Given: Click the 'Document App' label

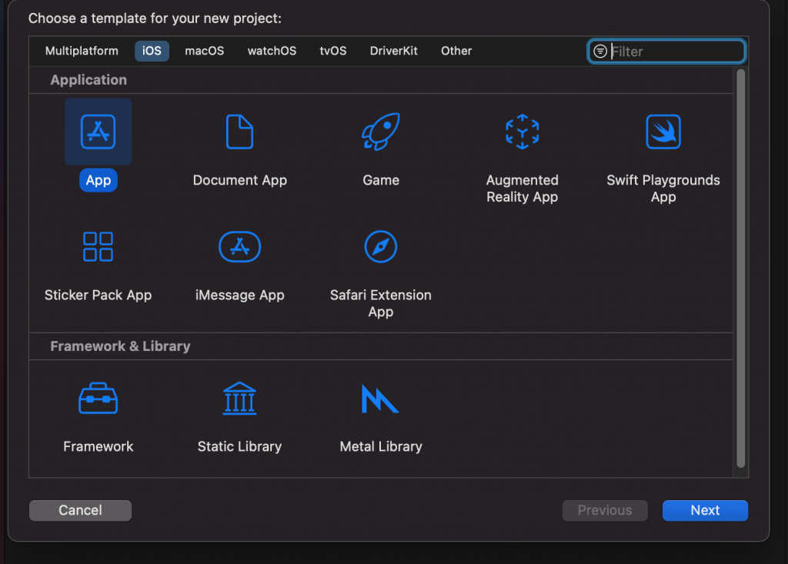Looking at the screenshot, I should pyautogui.click(x=240, y=180).
